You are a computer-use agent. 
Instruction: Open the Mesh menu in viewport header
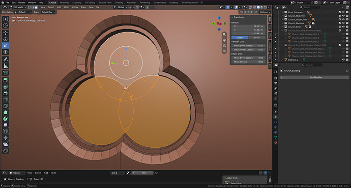click(67, 7)
